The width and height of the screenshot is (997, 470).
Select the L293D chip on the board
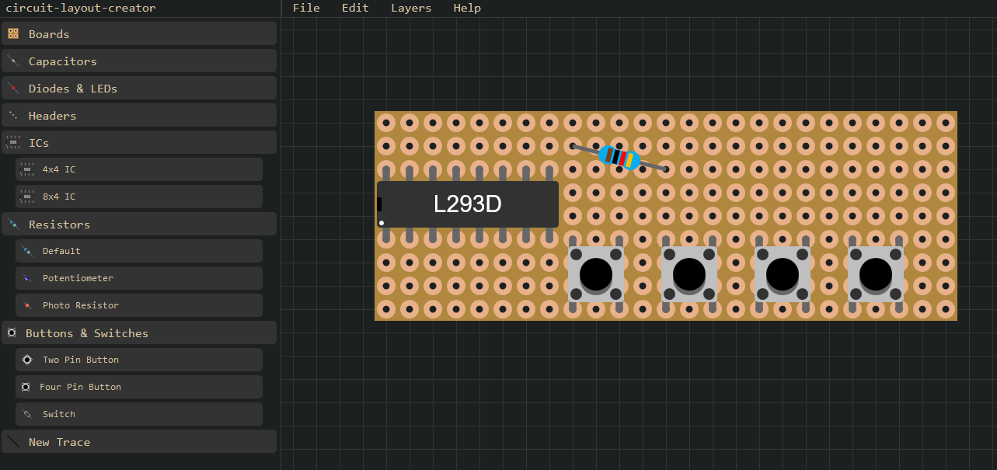pyautogui.click(x=467, y=204)
